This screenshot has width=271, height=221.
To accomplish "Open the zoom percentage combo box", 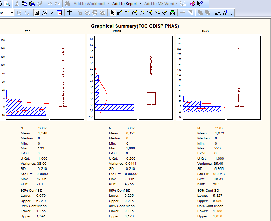I will click(x=12, y=13).
